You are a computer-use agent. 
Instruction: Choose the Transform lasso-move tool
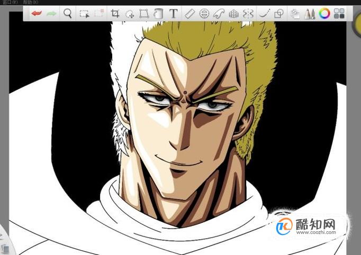130,14
